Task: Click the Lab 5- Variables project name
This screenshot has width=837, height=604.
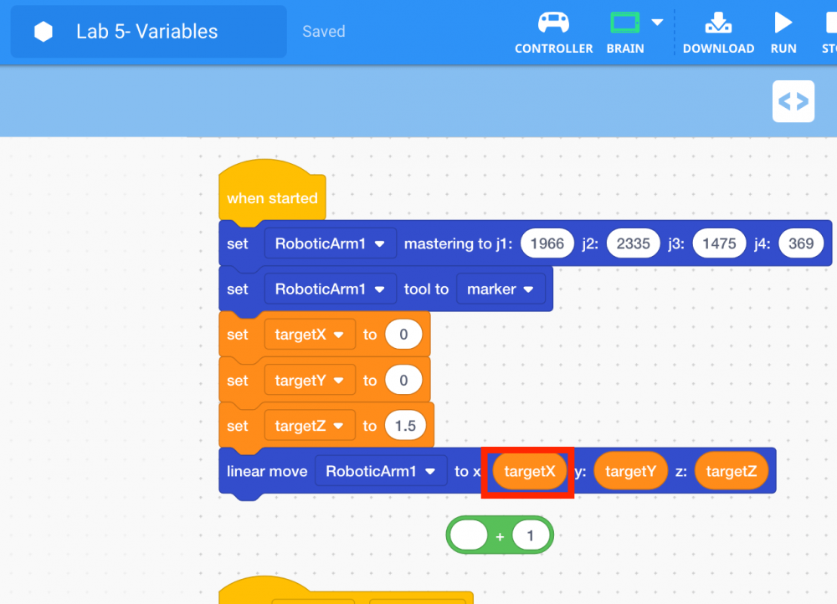Action: 146,32
